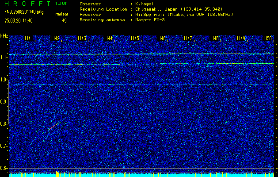Click the 0.6 frequency axis label
Screen dimensions: 278x177
pyautogui.click(x=4, y=168)
